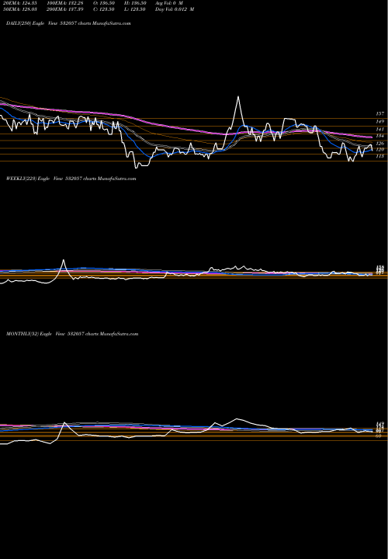Click the 134 price axis label
Viewport: 388px width, 559px height.
[x=380, y=136]
